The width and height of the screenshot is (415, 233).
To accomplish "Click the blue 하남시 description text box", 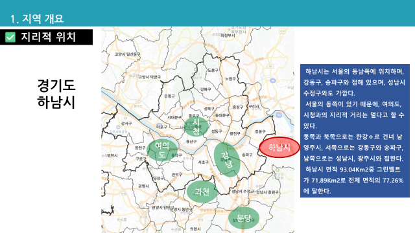I will (355, 131).
